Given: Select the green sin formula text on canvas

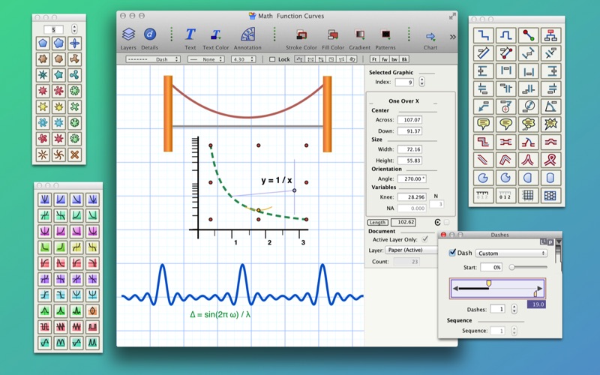Looking at the screenshot, I should click(x=220, y=314).
